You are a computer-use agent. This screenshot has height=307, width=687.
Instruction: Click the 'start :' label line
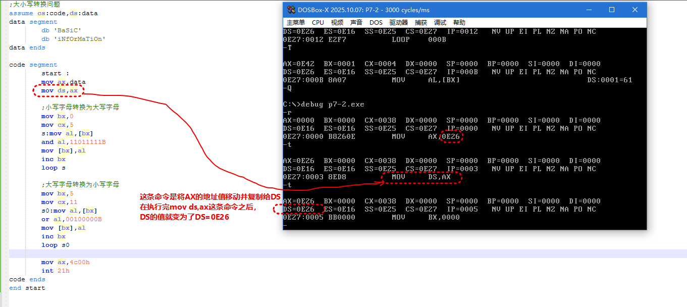point(56,73)
